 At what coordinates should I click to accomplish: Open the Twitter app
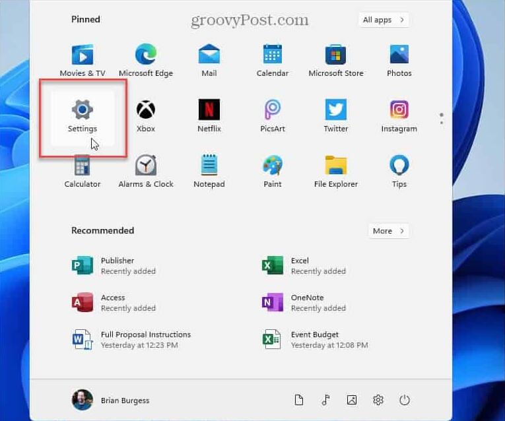tap(335, 115)
